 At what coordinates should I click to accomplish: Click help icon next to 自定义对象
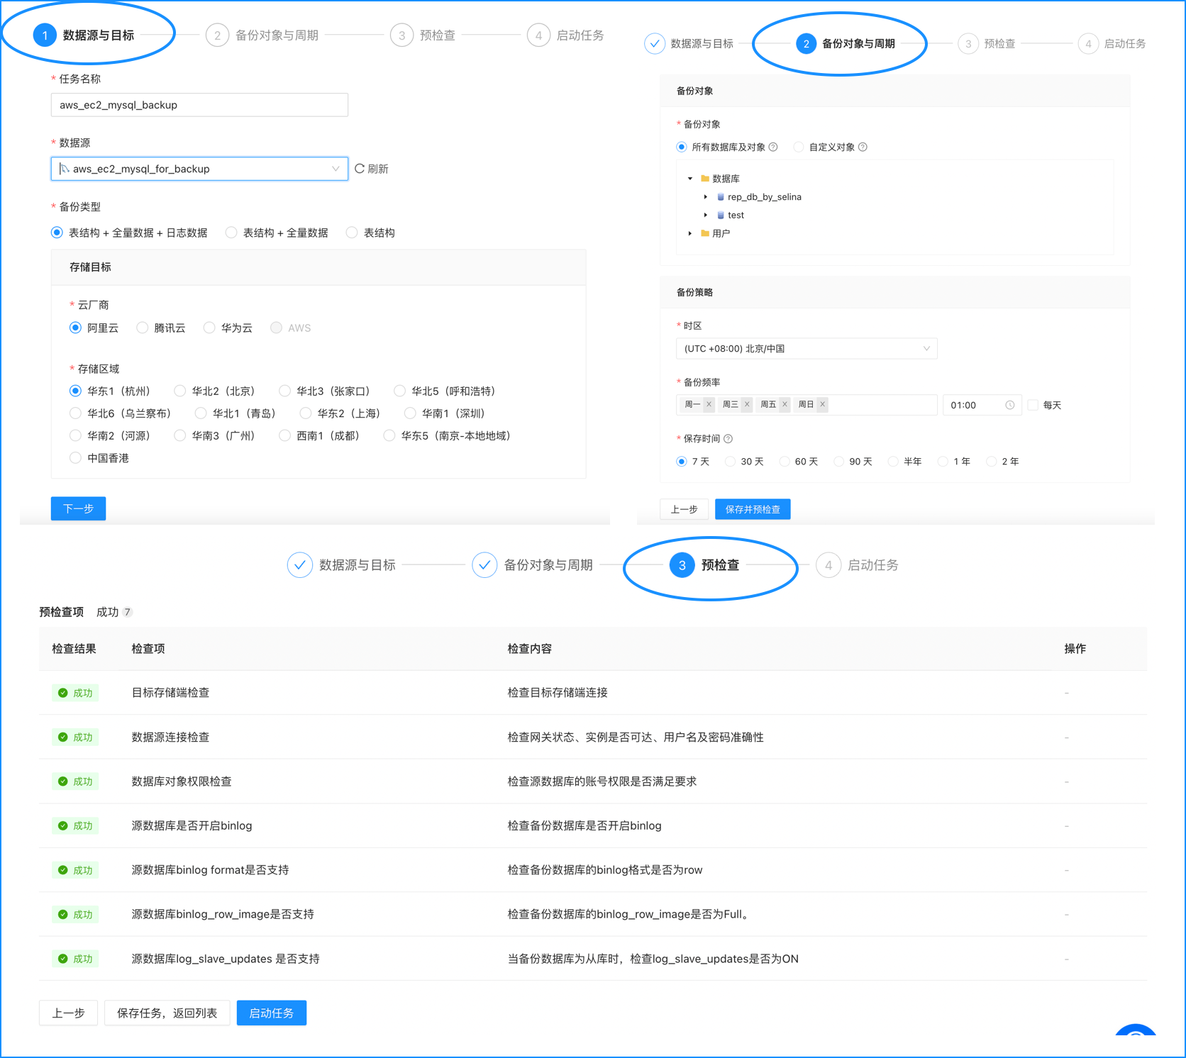863,147
